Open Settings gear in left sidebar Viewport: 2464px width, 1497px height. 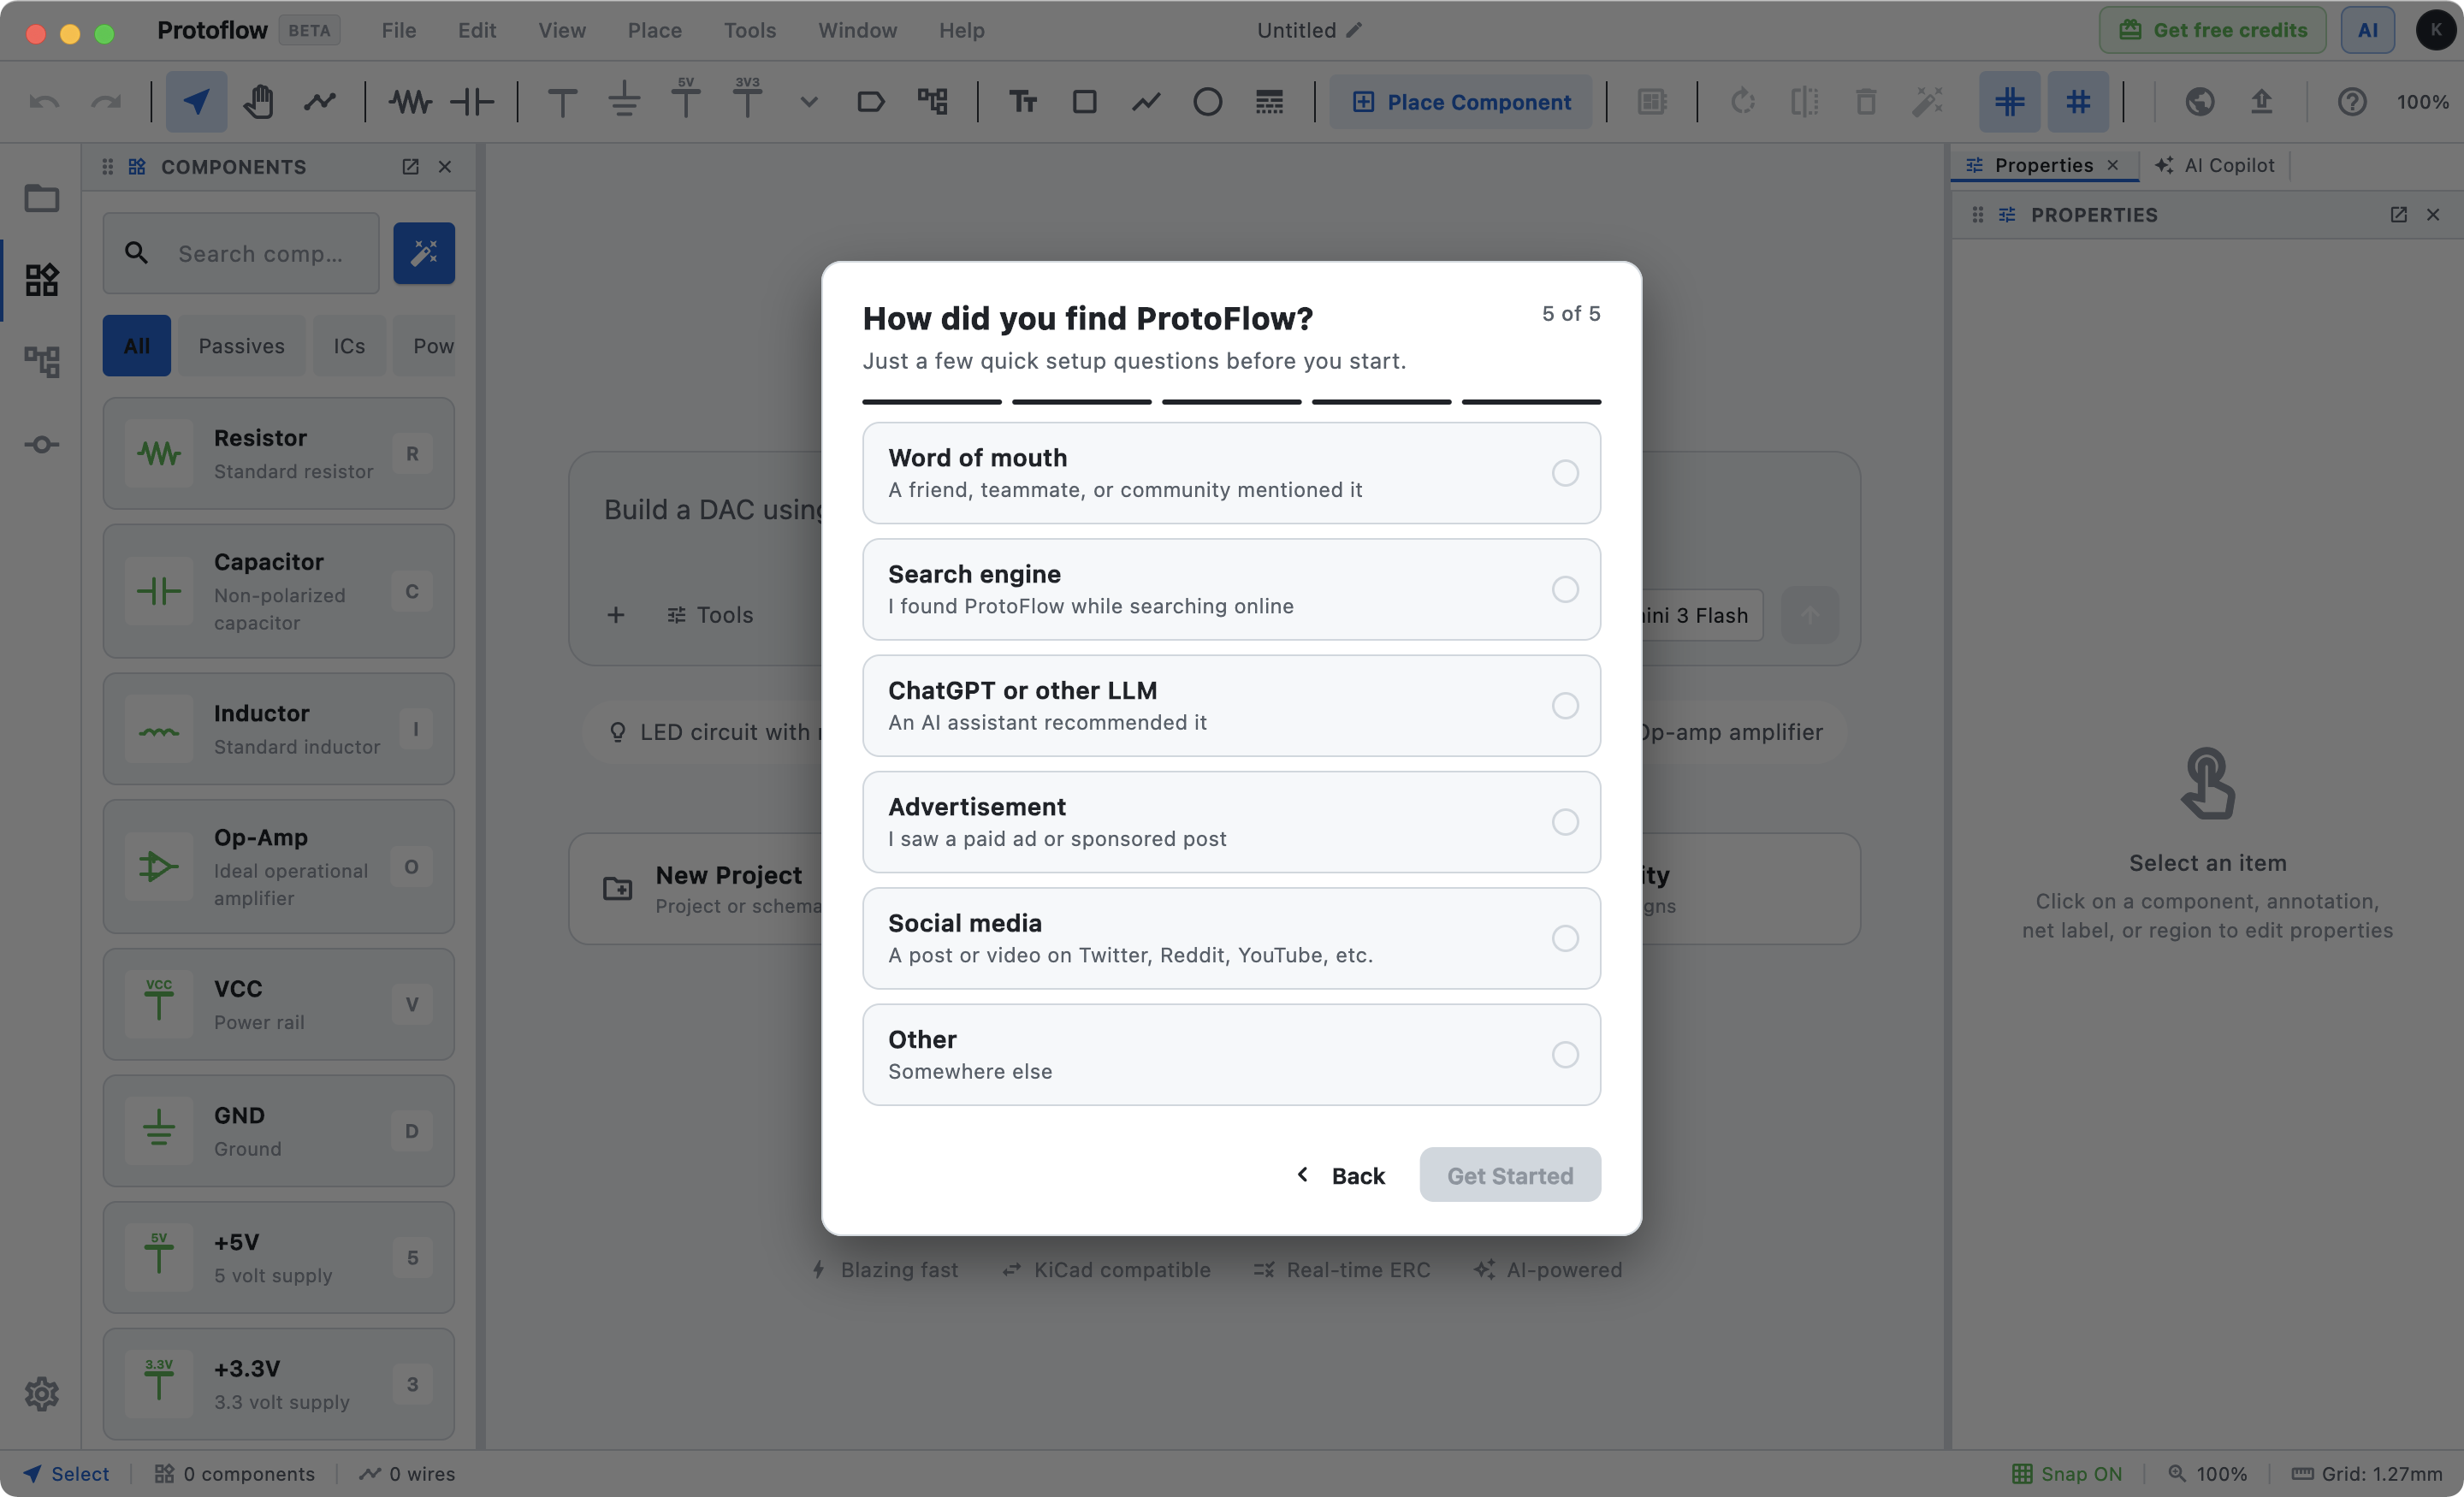pos(41,1393)
